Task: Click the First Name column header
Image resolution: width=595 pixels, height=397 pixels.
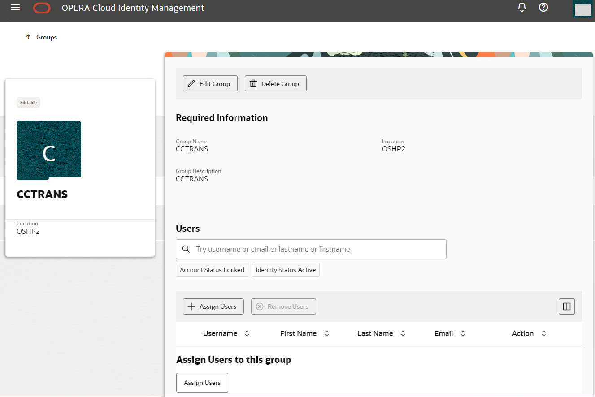Action: pos(298,333)
